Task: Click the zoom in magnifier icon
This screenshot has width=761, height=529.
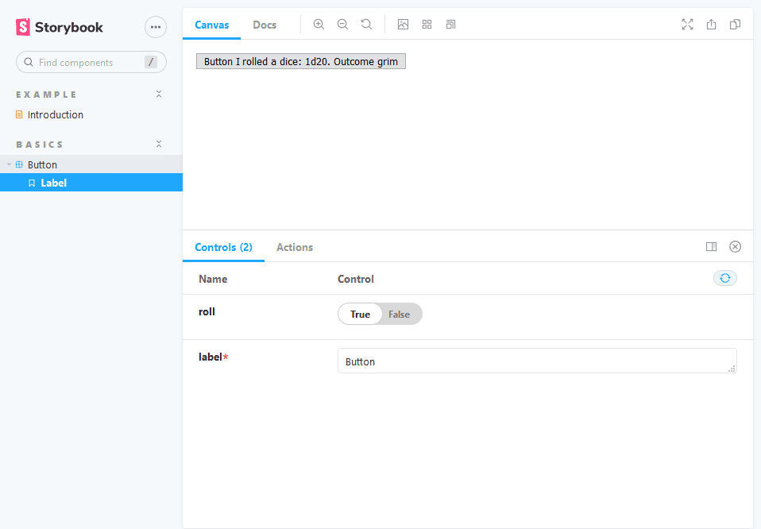Action: point(319,25)
